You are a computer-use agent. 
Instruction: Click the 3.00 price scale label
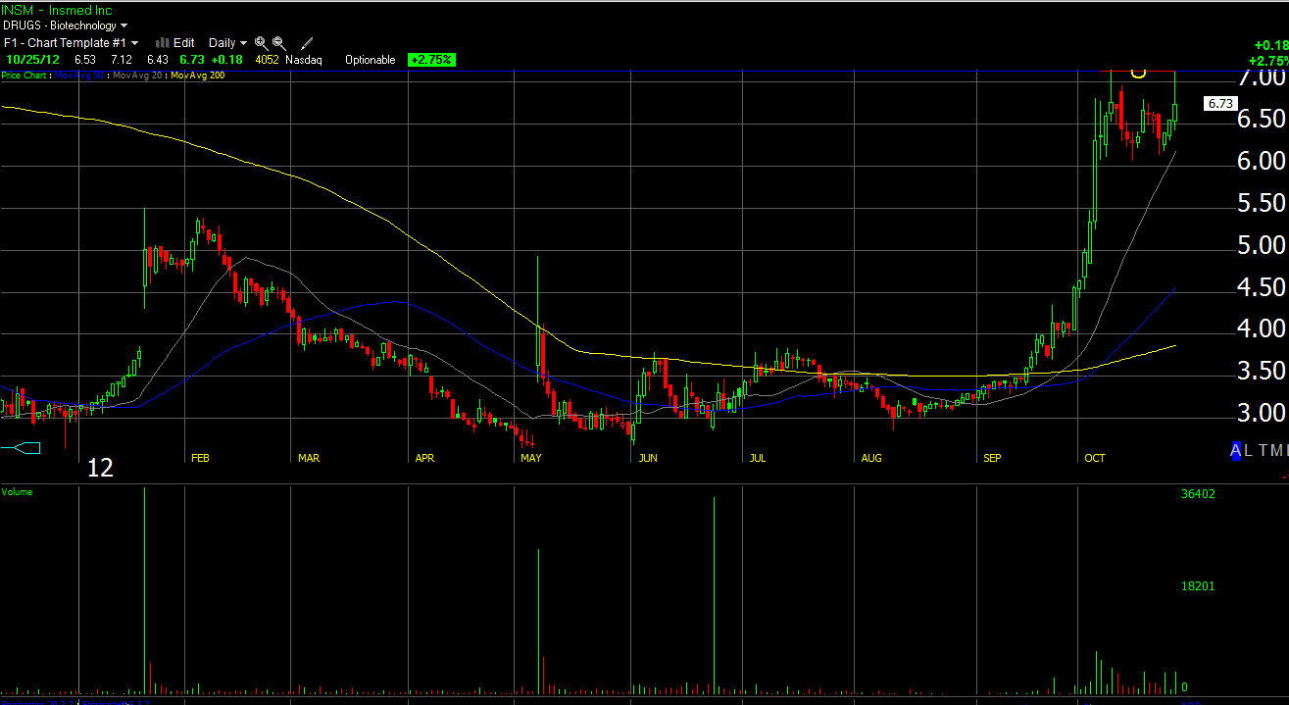point(1261,411)
